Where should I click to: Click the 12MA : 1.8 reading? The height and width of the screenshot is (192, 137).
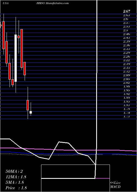[16, 177]
